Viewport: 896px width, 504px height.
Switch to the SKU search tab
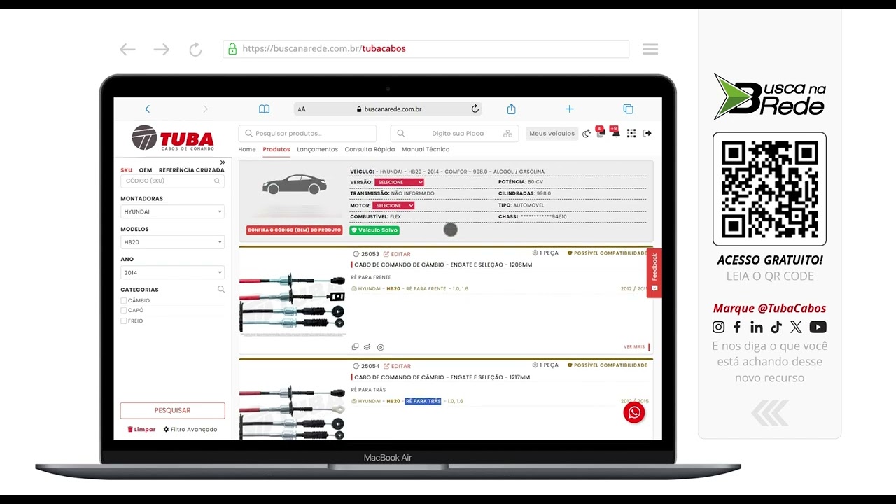click(126, 170)
